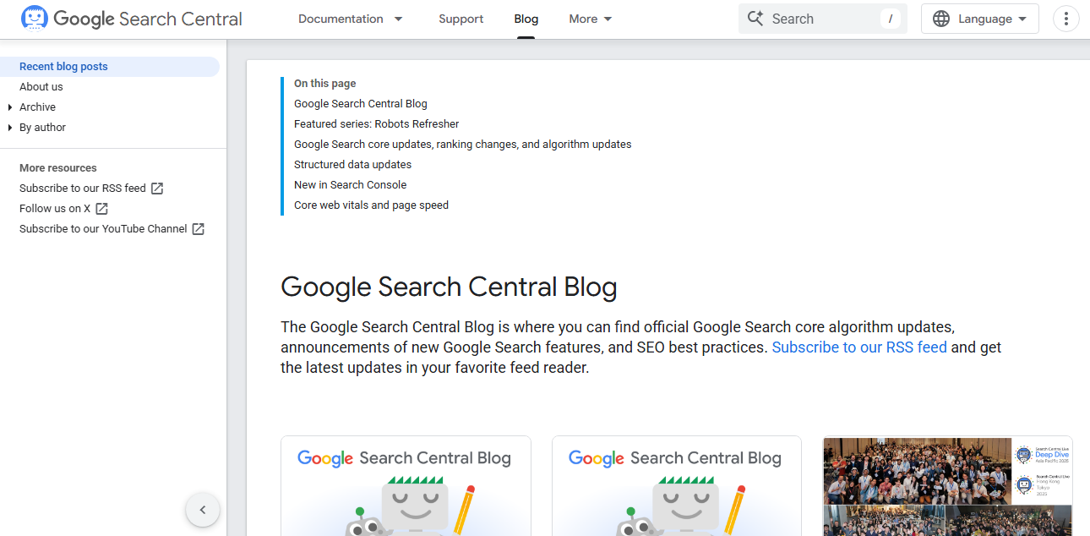The height and width of the screenshot is (536, 1090).
Task: Open the three-dot vertical options menu
Action: 1066,19
